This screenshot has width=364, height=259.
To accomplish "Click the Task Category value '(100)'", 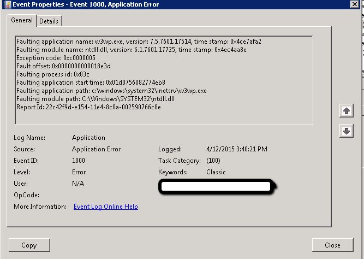I will coord(213,161).
